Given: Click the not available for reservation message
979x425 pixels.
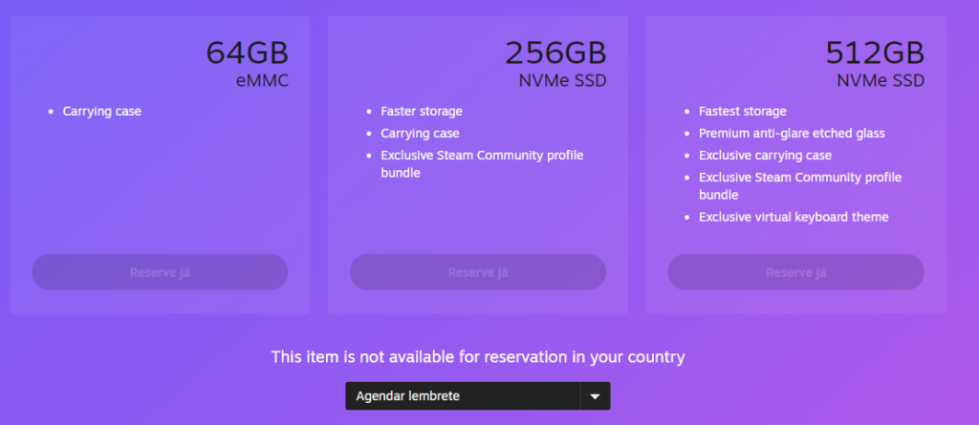Looking at the screenshot, I should 478,357.
